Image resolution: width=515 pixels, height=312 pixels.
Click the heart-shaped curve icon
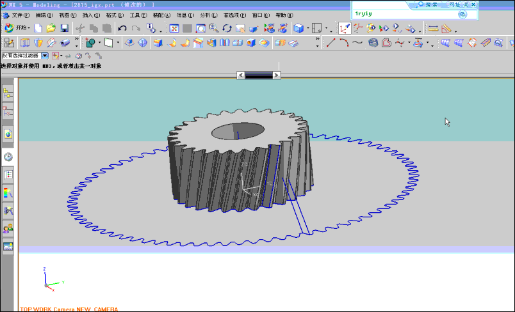click(x=387, y=43)
